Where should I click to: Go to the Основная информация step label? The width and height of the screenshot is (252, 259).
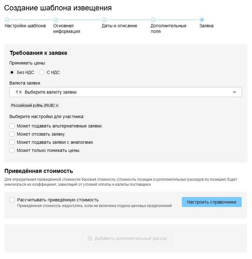67,29
